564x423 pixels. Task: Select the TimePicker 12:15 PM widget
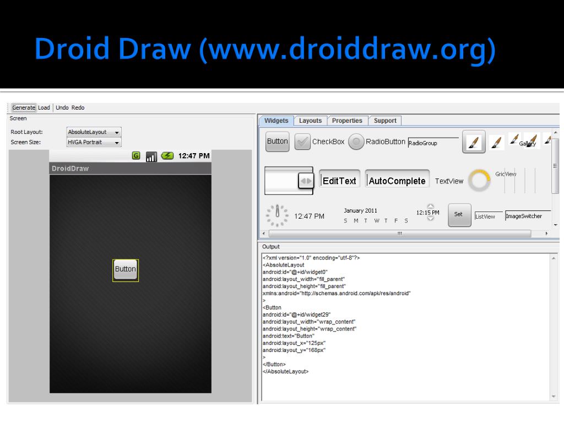coord(428,213)
